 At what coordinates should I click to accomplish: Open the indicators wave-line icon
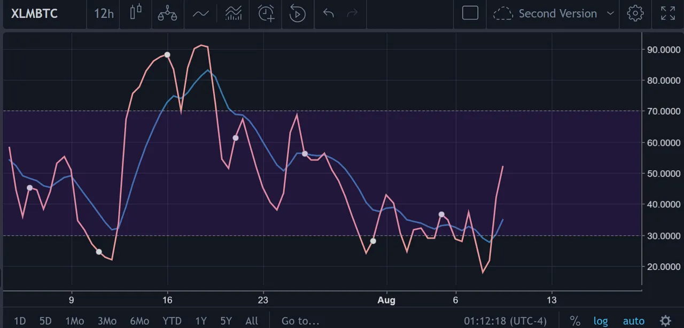tap(200, 13)
